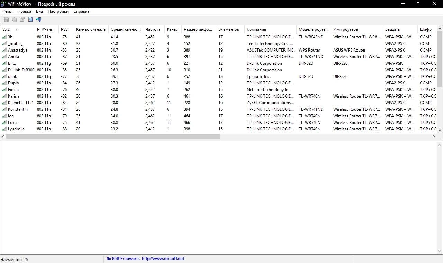Click the signal icon beside Lukas

click(4, 123)
